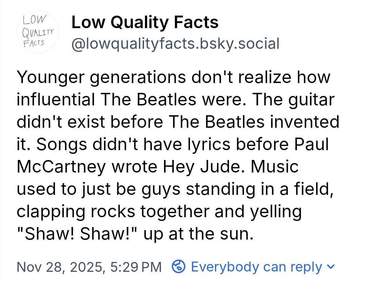
Task: Click the word "invented" in the post
Action: coord(308,122)
